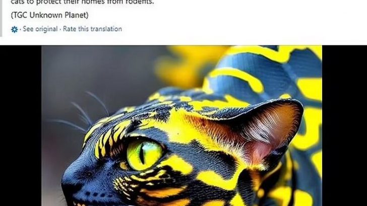This screenshot has width=367, height=206.
Task: Click the "(TGC Unknown Planet)" credit text
Action: (49, 15)
